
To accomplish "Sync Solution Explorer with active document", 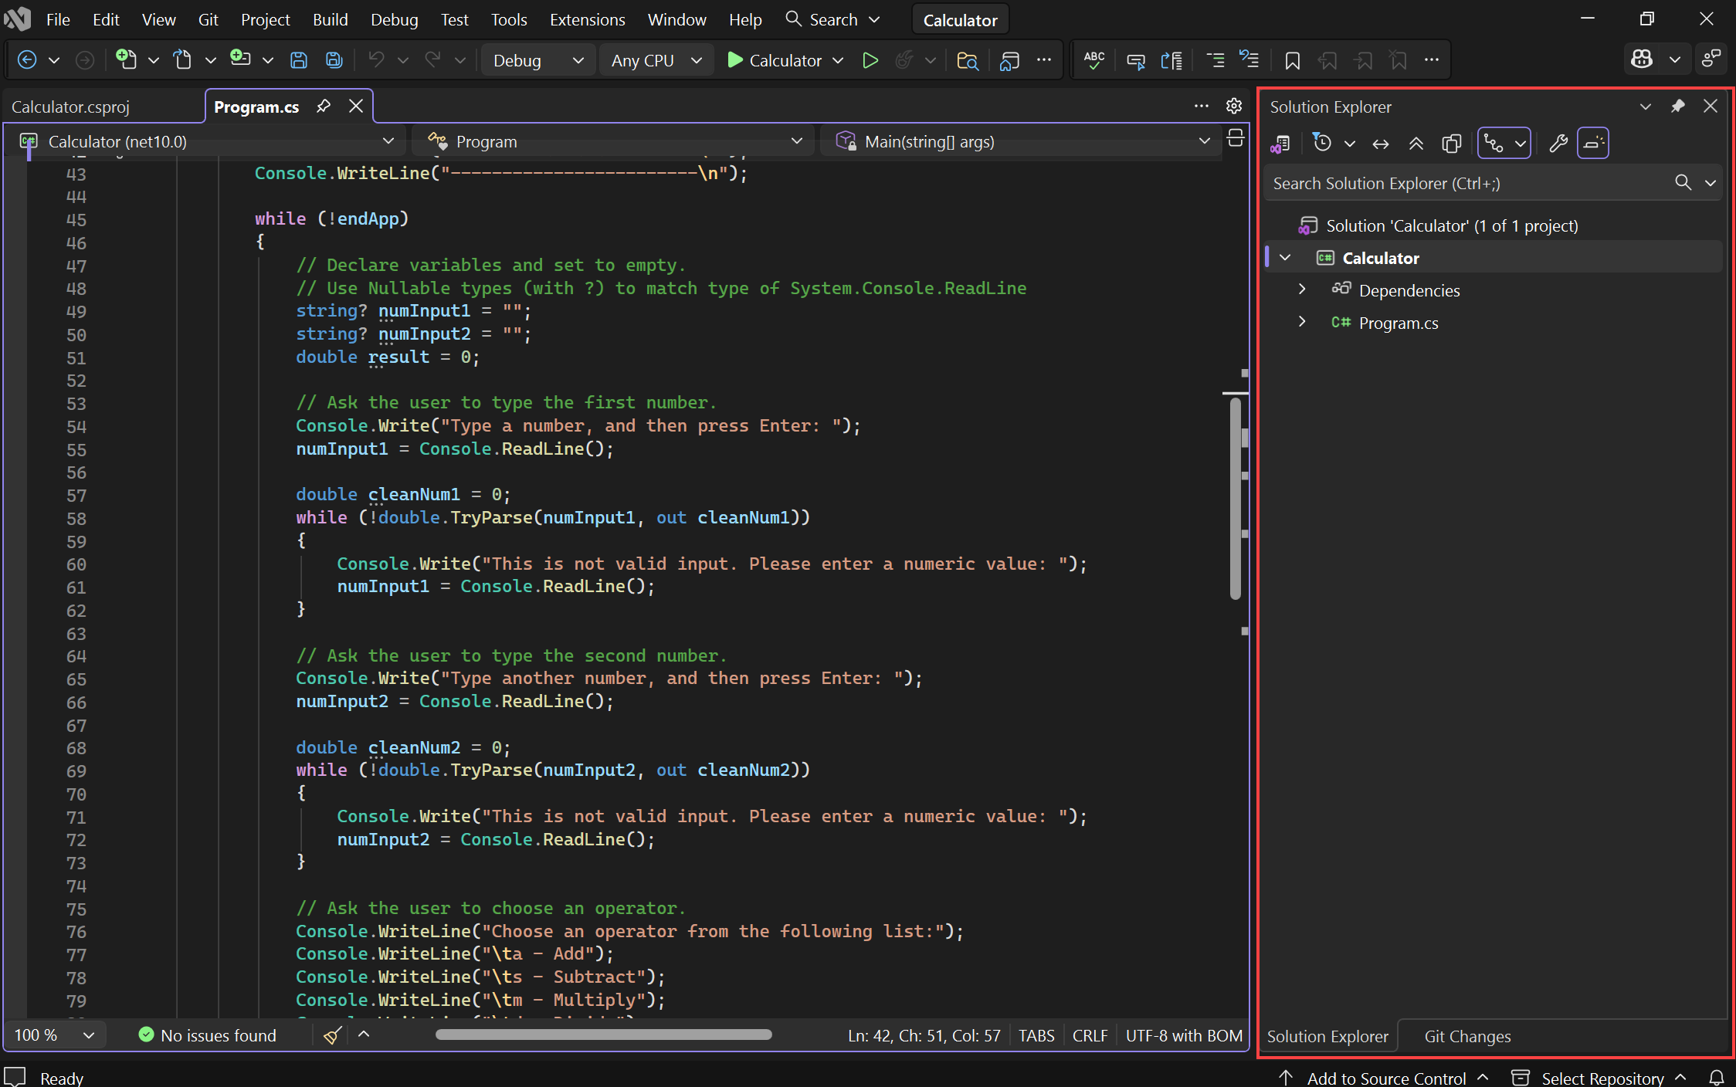I will pos(1381,143).
